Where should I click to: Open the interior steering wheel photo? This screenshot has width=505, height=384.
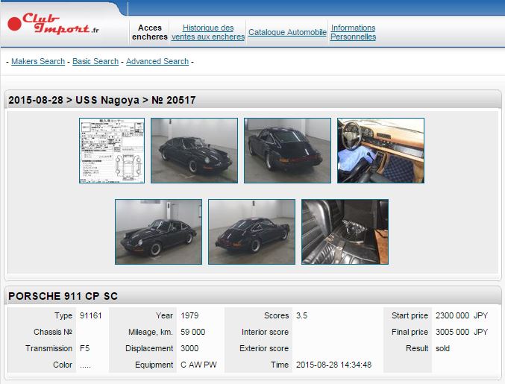[x=380, y=151]
